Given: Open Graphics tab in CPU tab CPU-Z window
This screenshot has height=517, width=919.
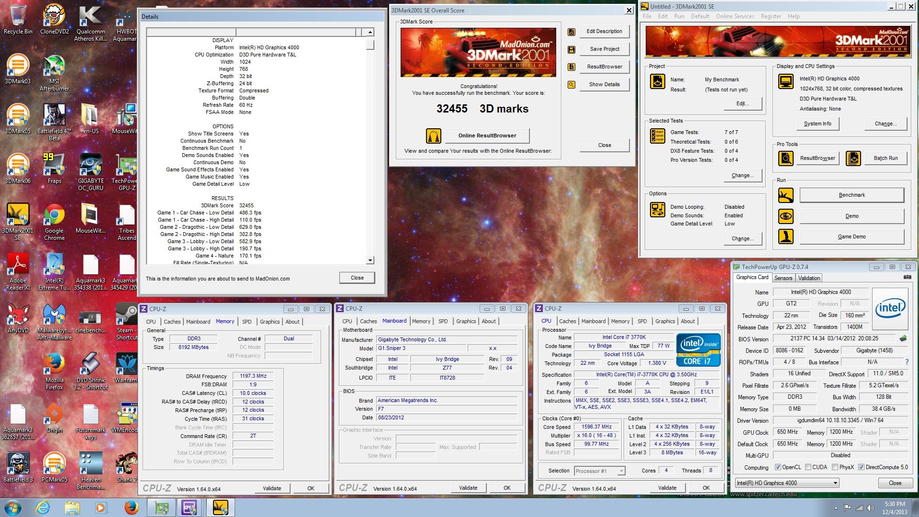Looking at the screenshot, I should (x=665, y=321).
